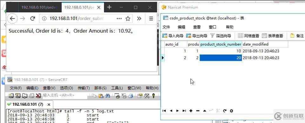
Task: Switch to the first 192.168.0.101/orde tab
Action: click(38, 7)
